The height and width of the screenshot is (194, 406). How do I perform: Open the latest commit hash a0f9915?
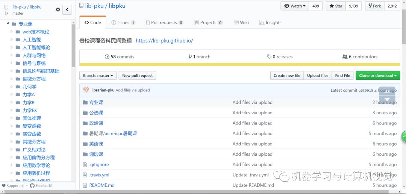(x=366, y=90)
